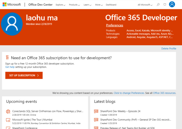Expand the More dropdown menu

pos(99,5)
